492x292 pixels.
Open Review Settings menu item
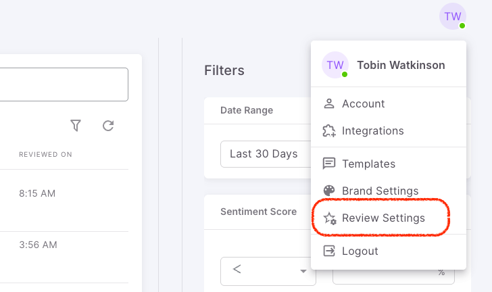point(389,218)
